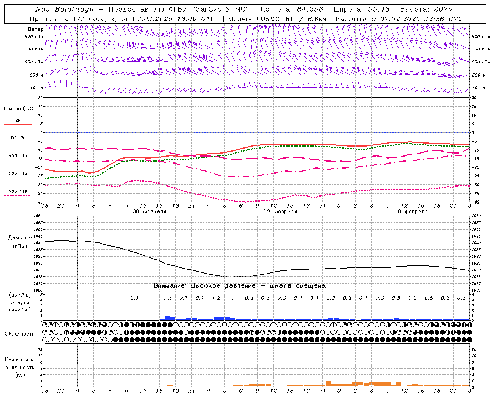Click the Конвективн. облачность (км) label
The image size is (492, 394).
(x=20, y=367)
